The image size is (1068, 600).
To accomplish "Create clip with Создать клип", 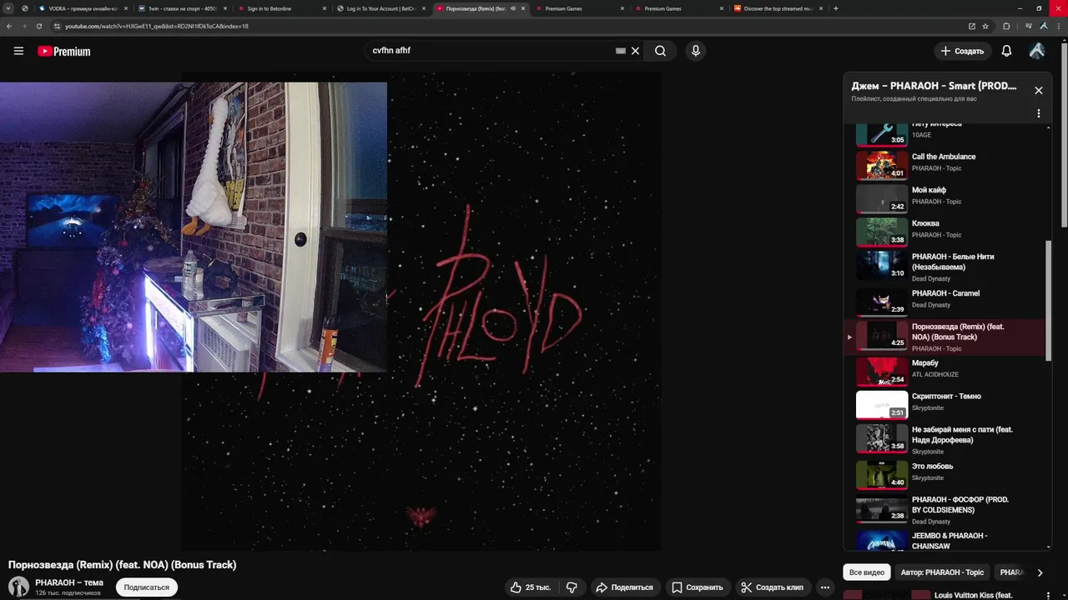I will click(773, 587).
